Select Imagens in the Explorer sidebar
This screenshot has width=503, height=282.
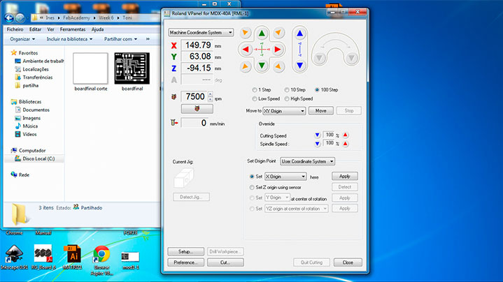[31, 118]
